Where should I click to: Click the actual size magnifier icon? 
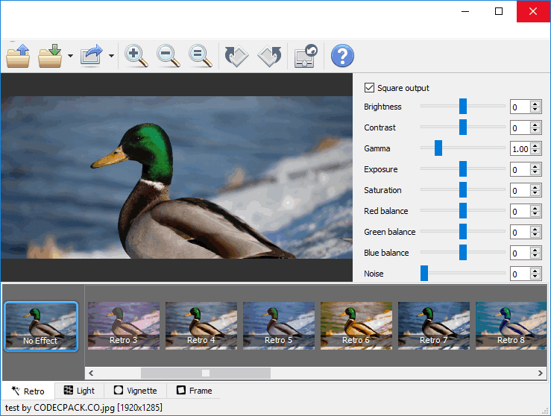point(199,56)
